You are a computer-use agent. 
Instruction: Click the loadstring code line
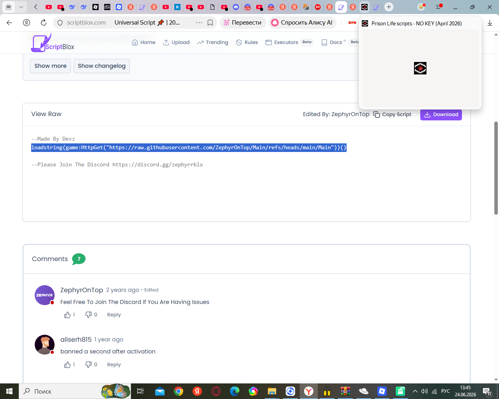189,147
